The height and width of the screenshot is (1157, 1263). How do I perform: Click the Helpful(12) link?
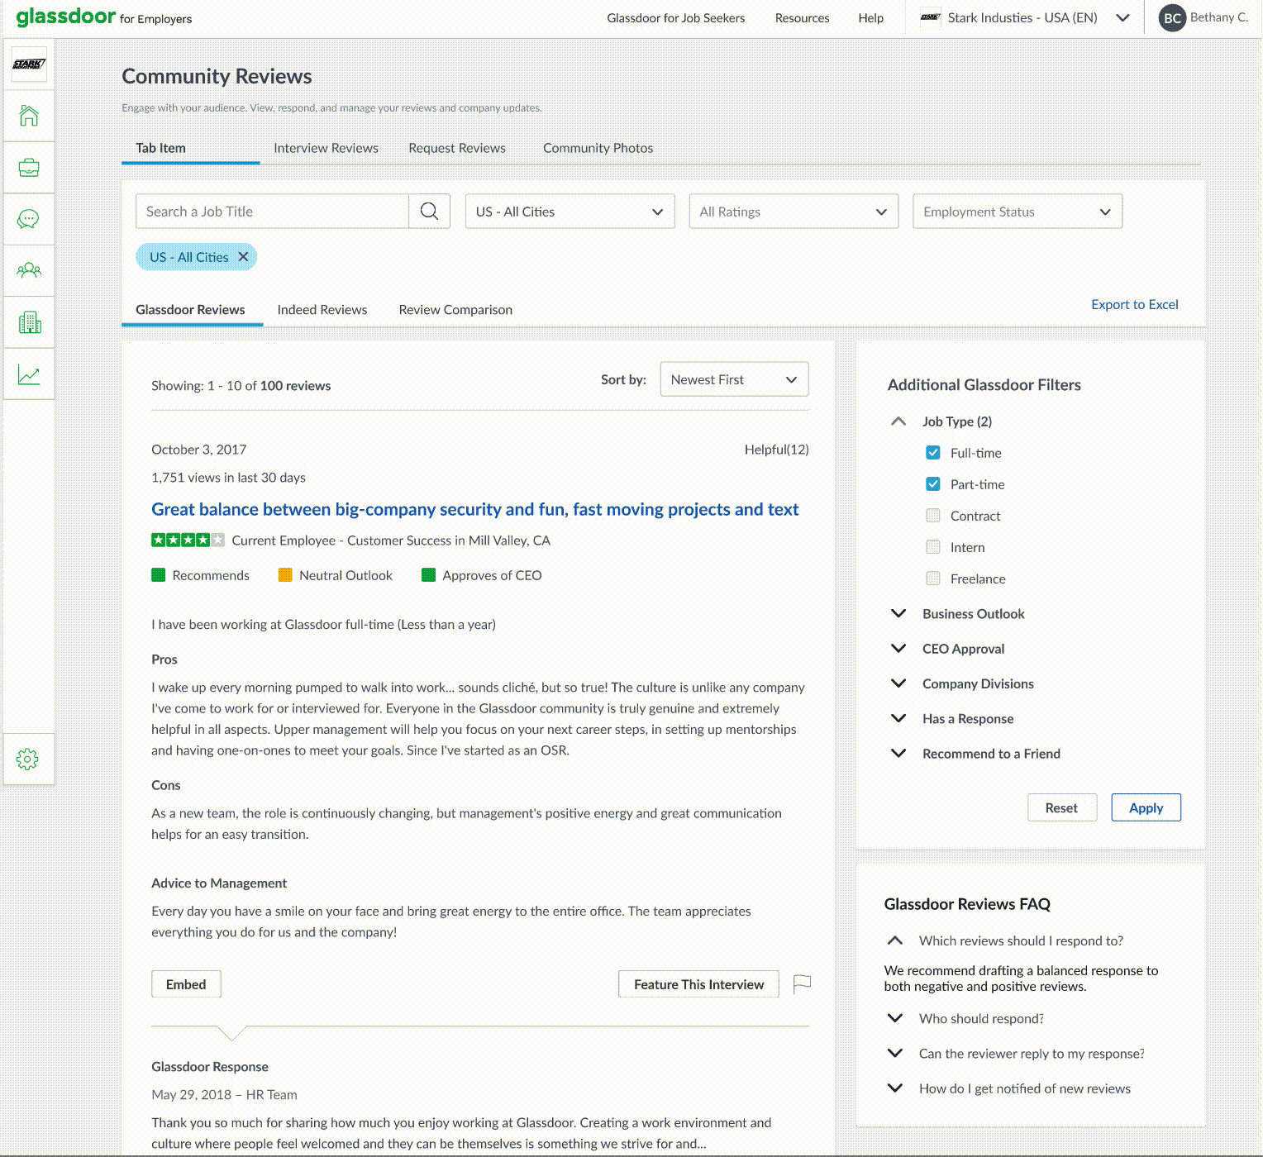tap(776, 450)
